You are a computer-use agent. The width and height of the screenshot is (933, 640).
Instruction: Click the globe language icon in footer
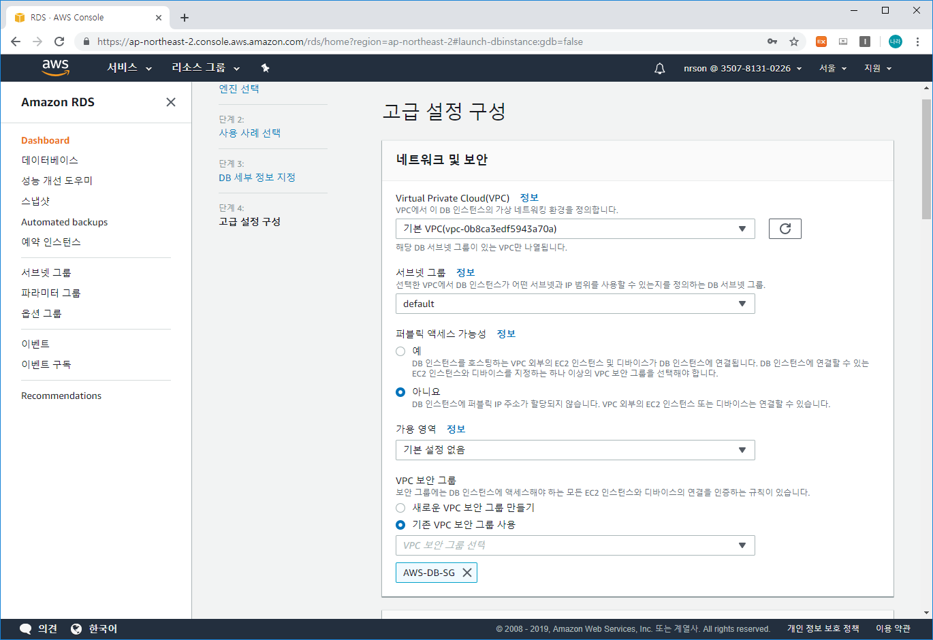(76, 629)
